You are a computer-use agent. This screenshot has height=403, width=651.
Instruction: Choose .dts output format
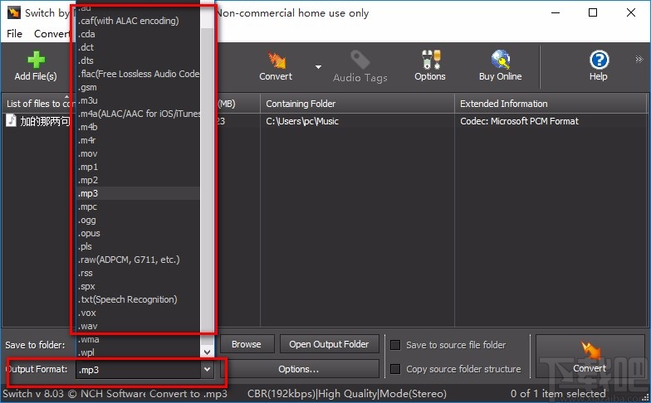[138, 61]
